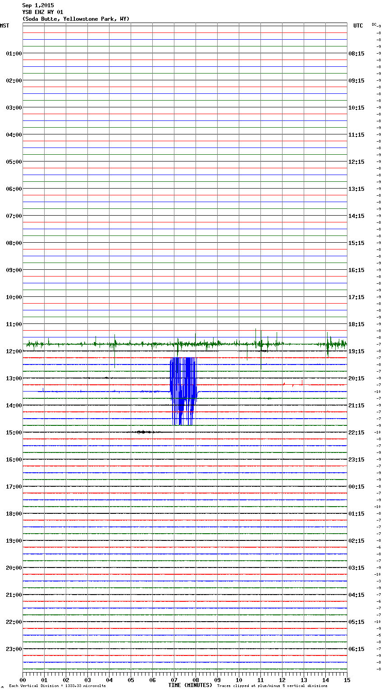383x692 pixels.
Task: Click the 00:15 UTC time label
Action: point(356,487)
